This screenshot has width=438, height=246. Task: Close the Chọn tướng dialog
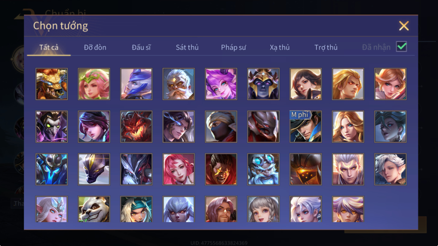(404, 26)
